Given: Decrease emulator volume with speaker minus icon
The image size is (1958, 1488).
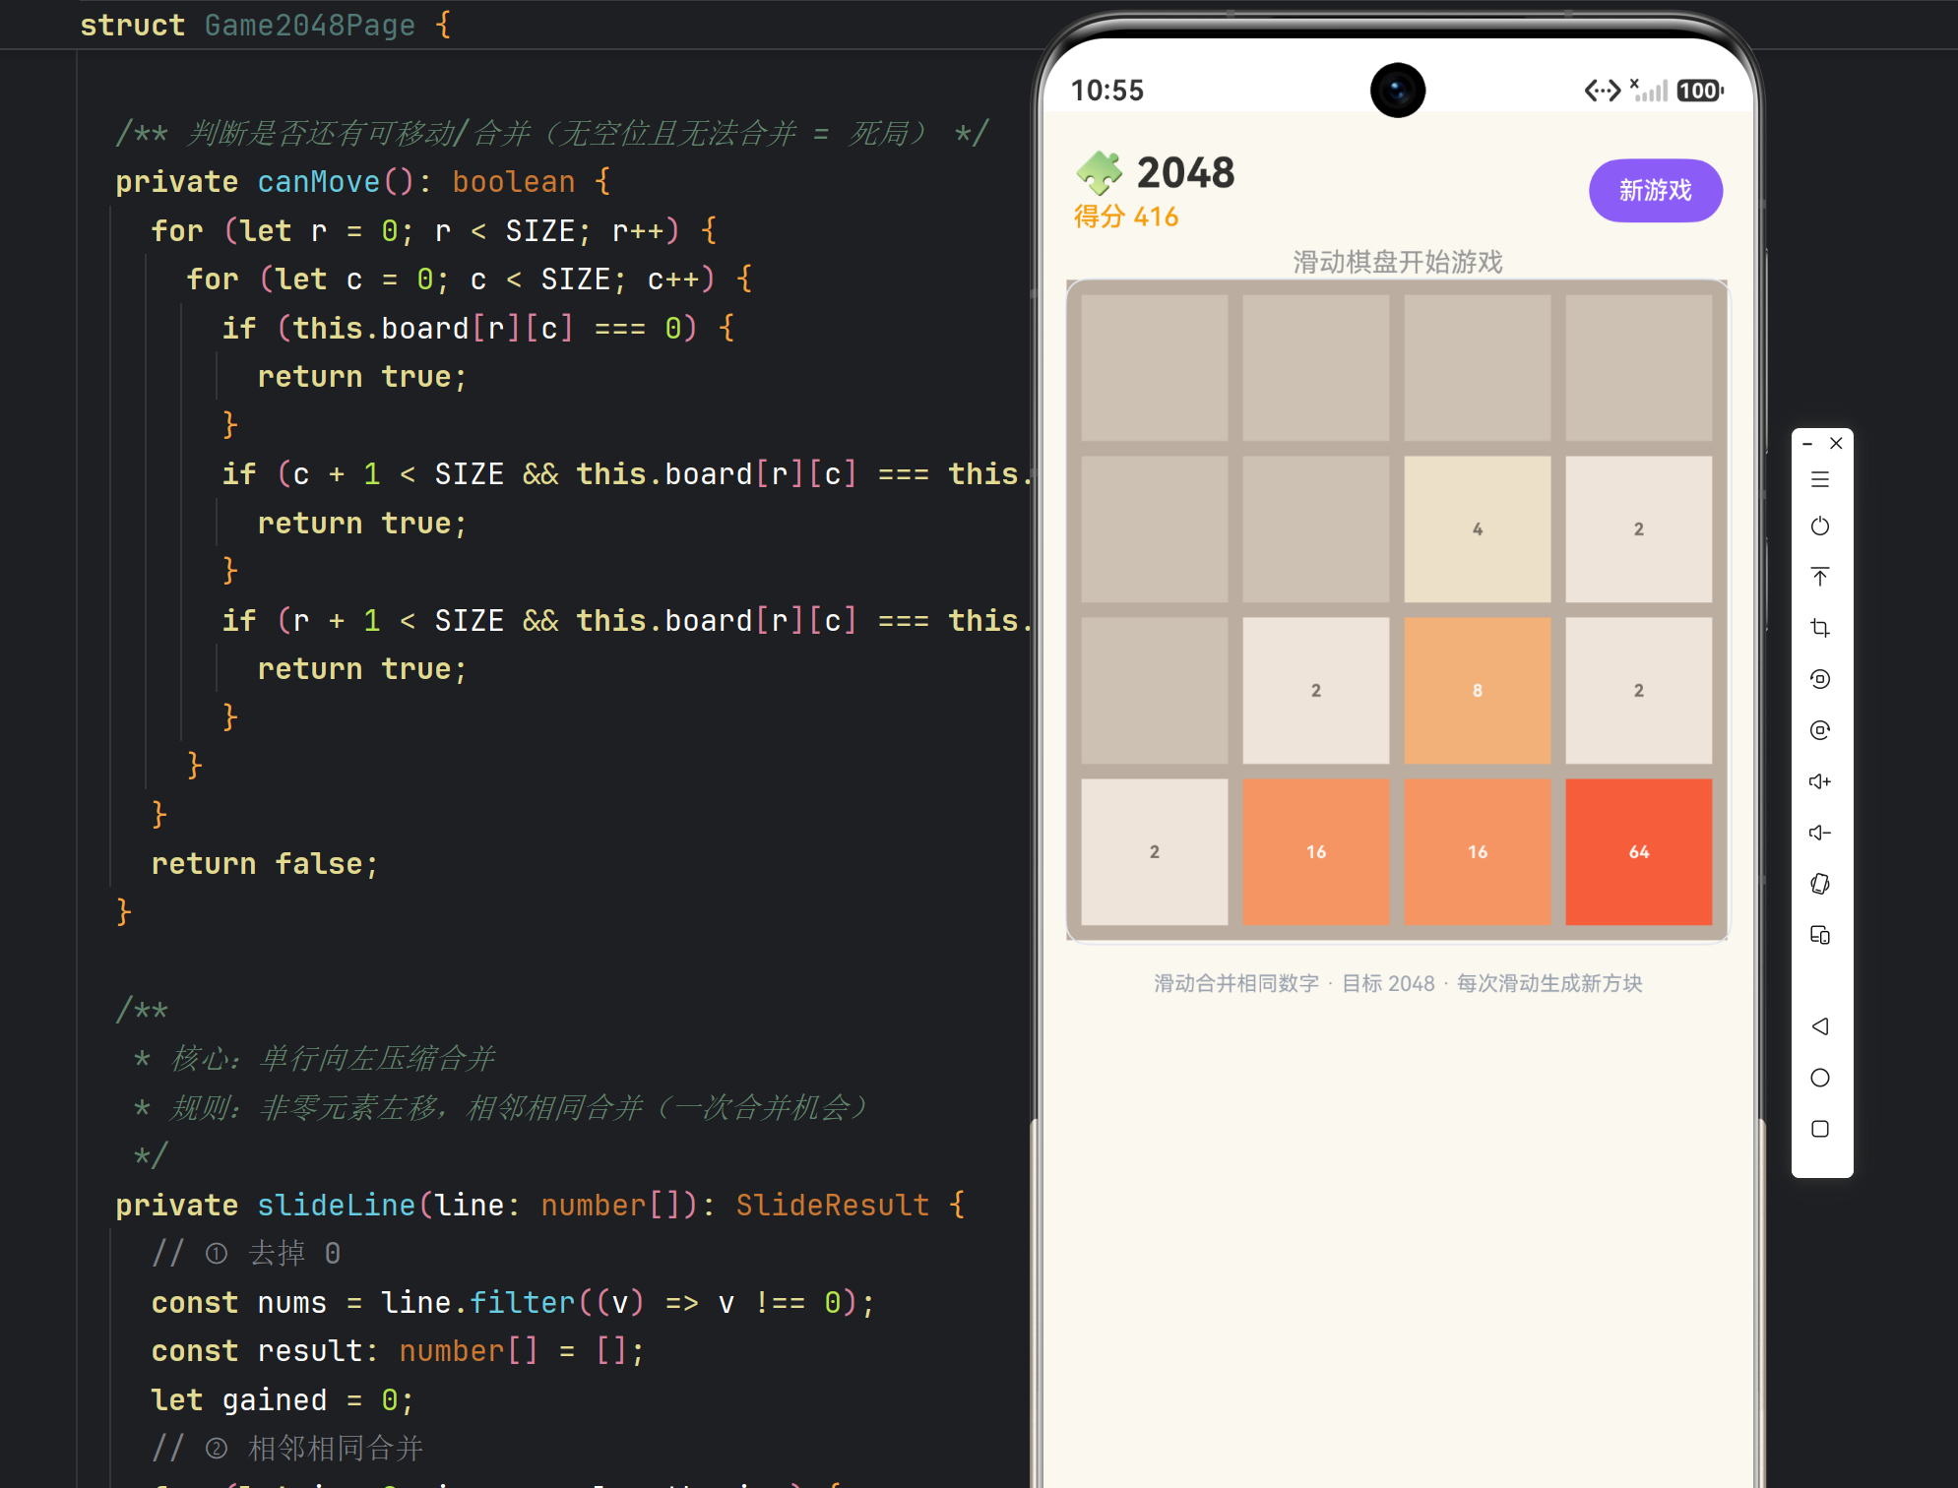Looking at the screenshot, I should pyautogui.click(x=1820, y=833).
